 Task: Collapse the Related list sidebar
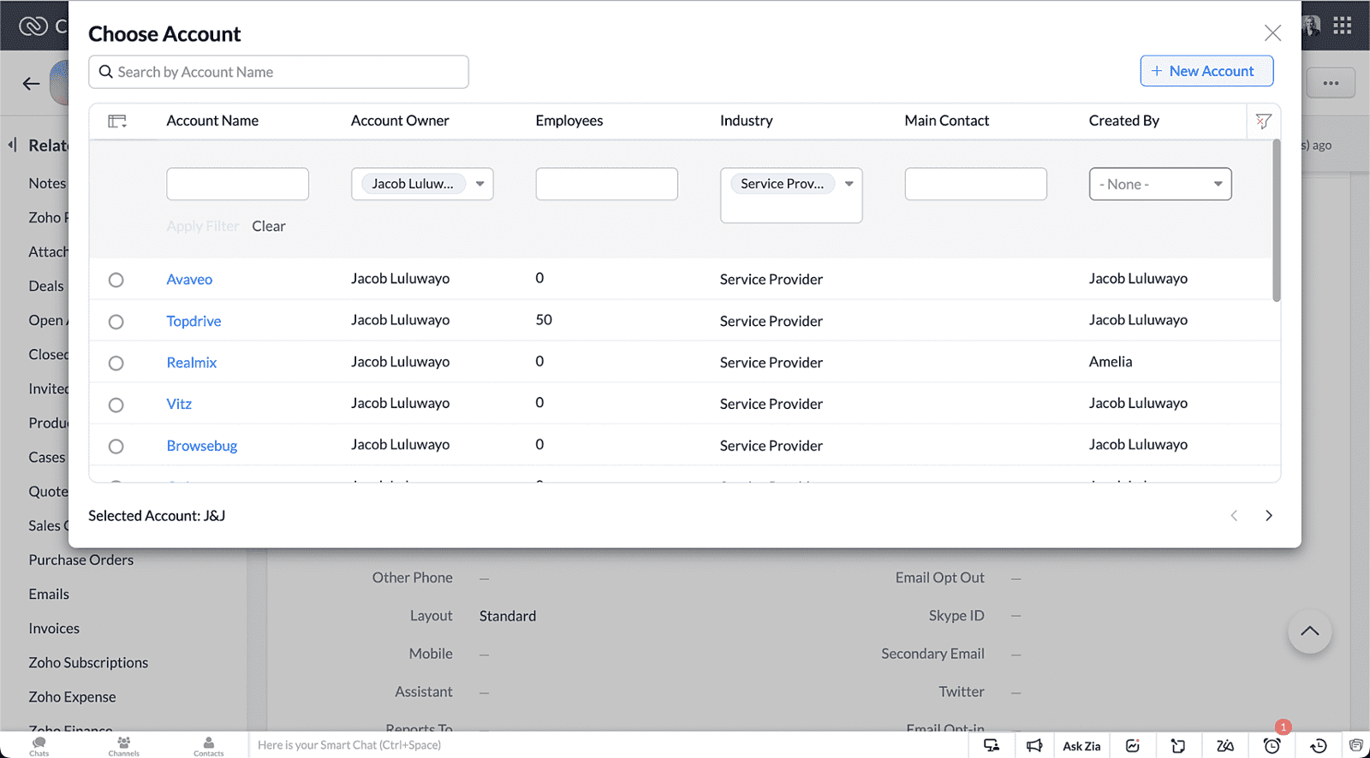point(12,145)
